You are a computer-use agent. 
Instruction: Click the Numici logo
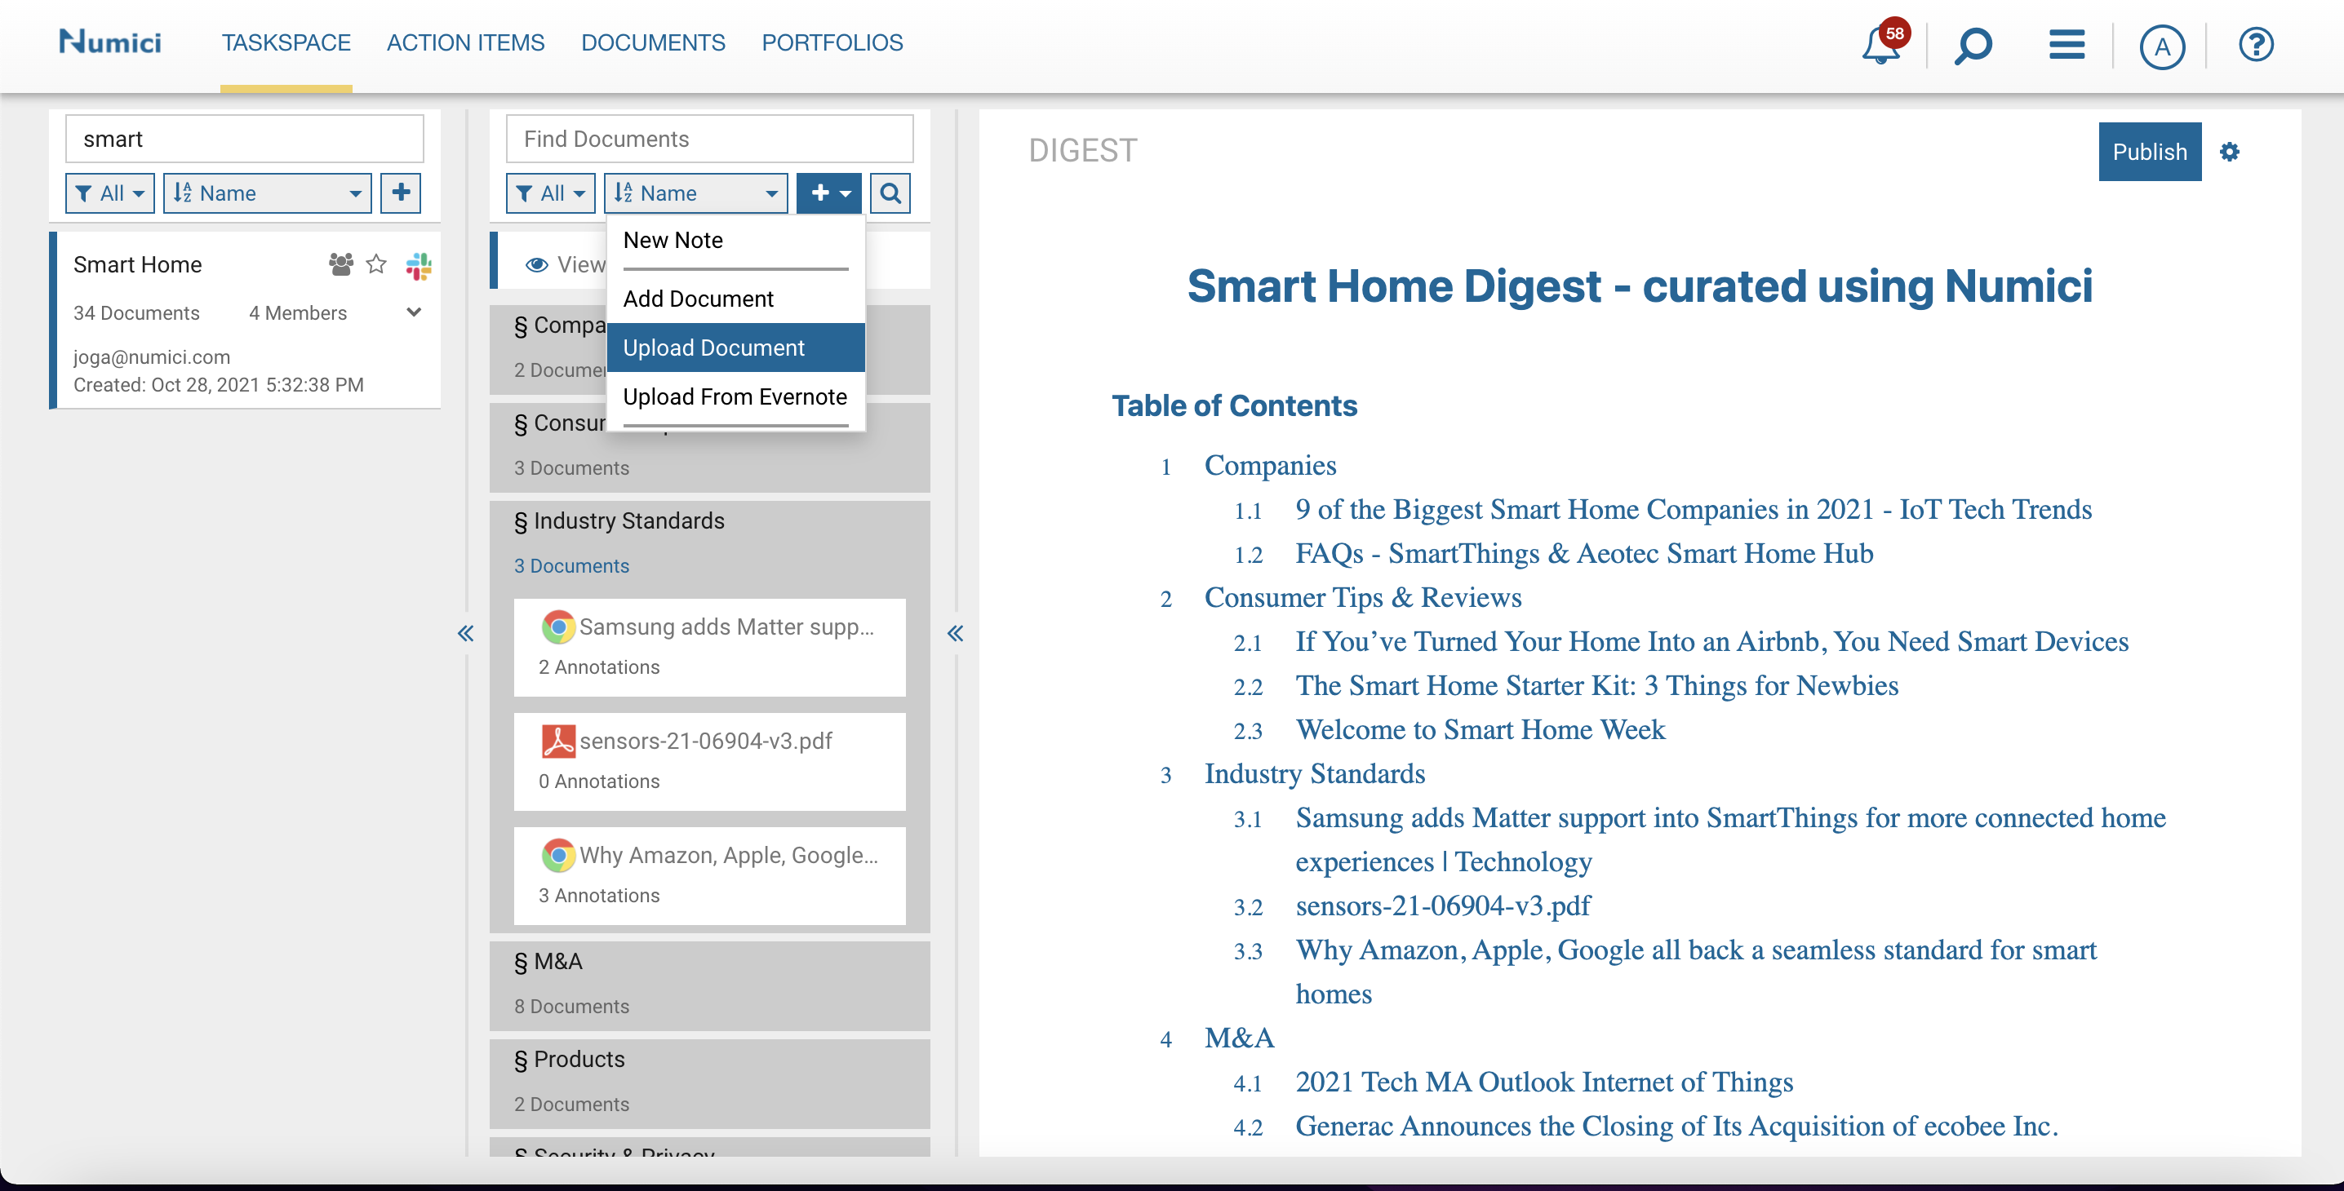click(110, 42)
